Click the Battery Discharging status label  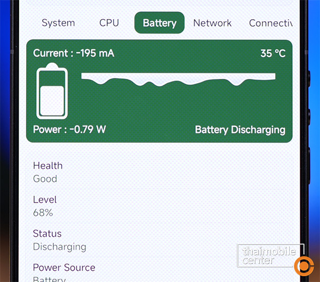coord(240,130)
